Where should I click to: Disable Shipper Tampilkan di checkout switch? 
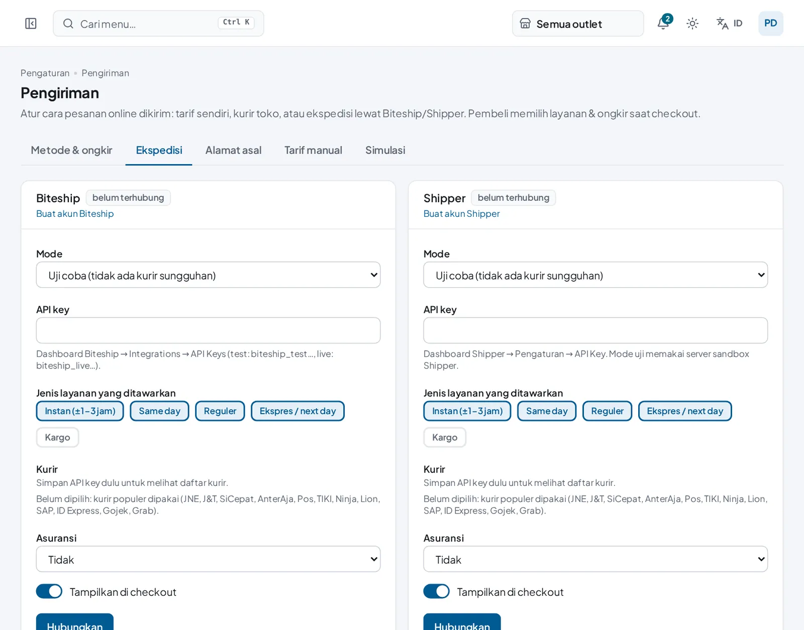click(437, 591)
